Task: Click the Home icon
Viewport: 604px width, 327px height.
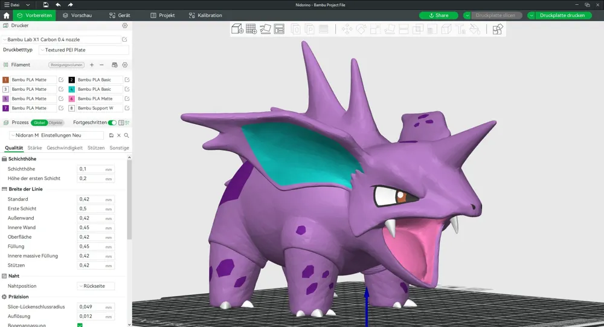Action: pyautogui.click(x=6, y=16)
